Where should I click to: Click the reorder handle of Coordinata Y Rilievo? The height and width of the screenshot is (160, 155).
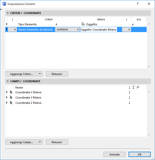(7, 98)
